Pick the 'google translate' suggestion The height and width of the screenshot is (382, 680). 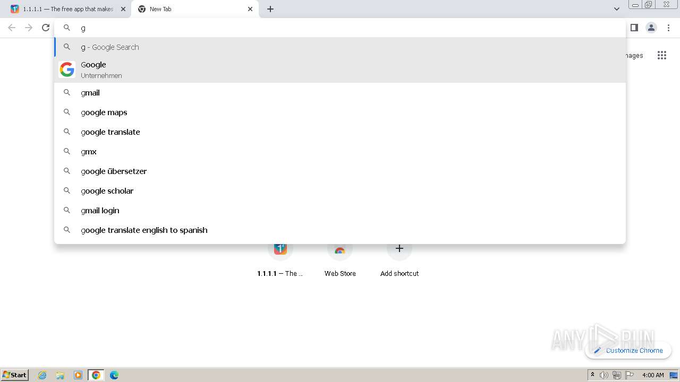(340, 132)
